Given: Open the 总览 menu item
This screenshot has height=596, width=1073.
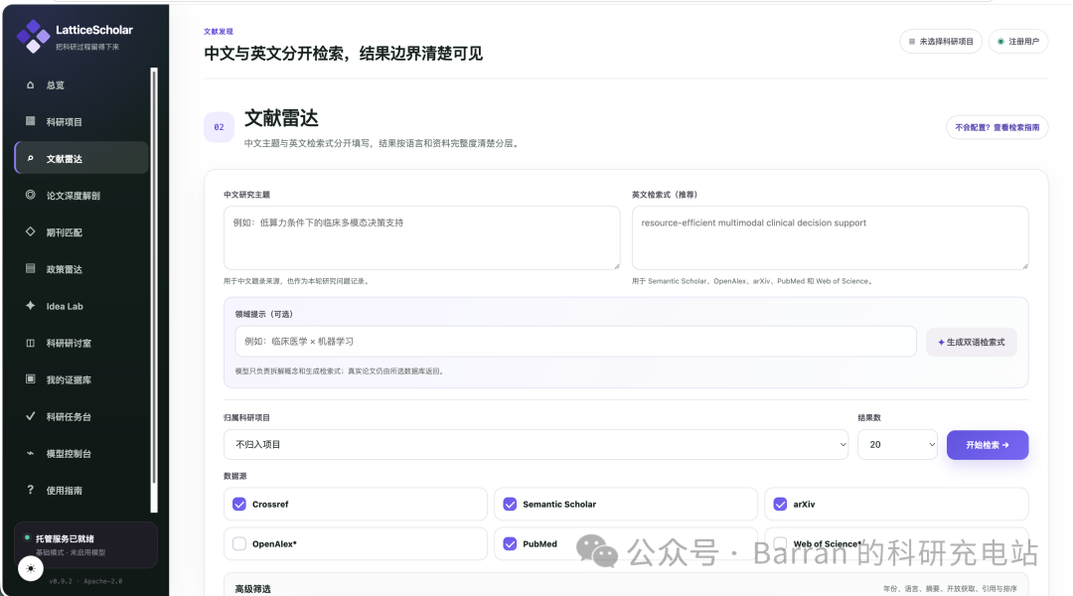Looking at the screenshot, I should (x=81, y=84).
